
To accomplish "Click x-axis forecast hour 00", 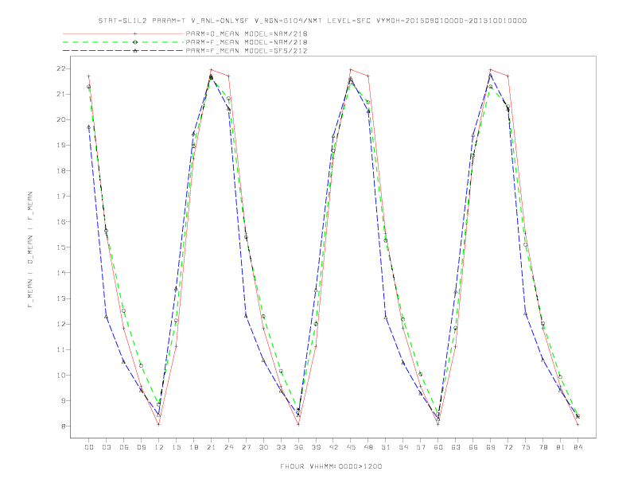I will (x=89, y=447).
